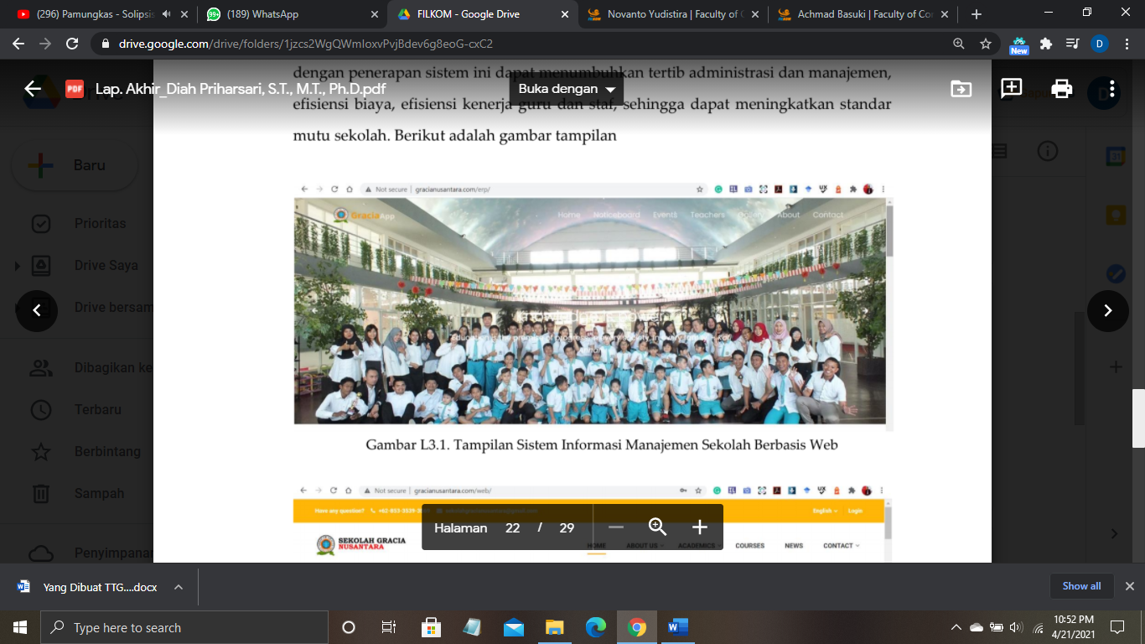
Task: Switch to the WhatsApp tab
Action: pyautogui.click(x=293, y=14)
